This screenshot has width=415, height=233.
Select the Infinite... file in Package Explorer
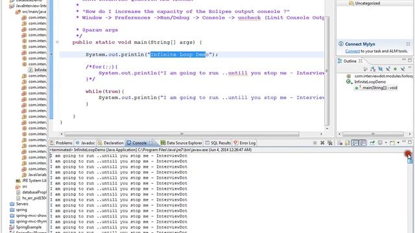tap(38, 70)
